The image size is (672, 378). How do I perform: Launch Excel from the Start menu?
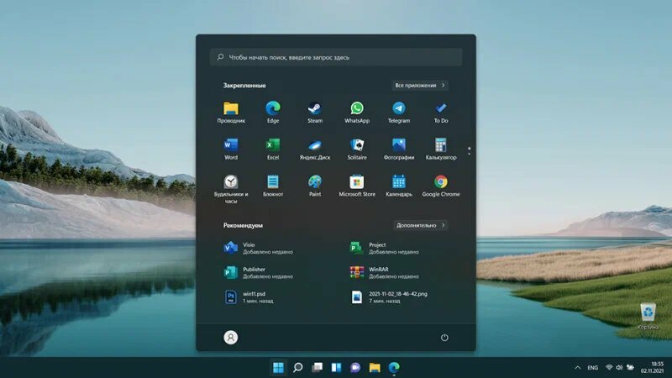pos(272,150)
